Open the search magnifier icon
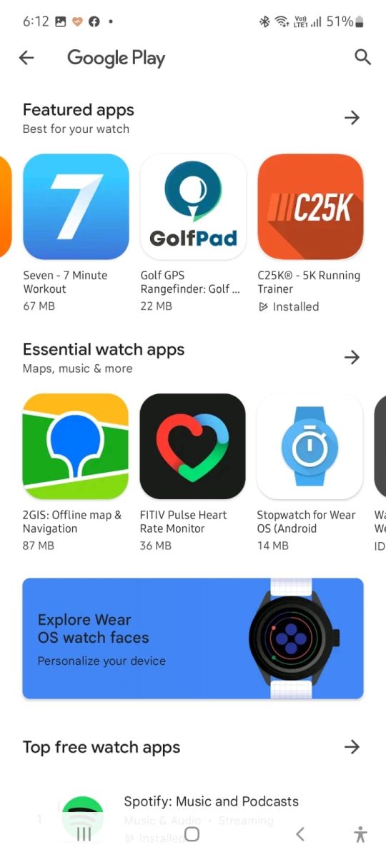 point(363,58)
